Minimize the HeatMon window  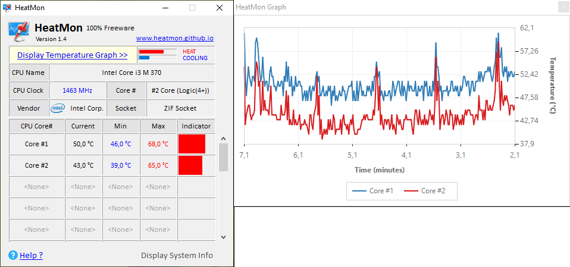coord(165,8)
